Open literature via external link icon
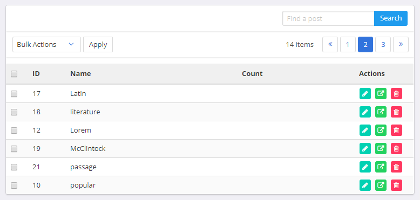Viewport: 420px width, 200px height. [381, 112]
